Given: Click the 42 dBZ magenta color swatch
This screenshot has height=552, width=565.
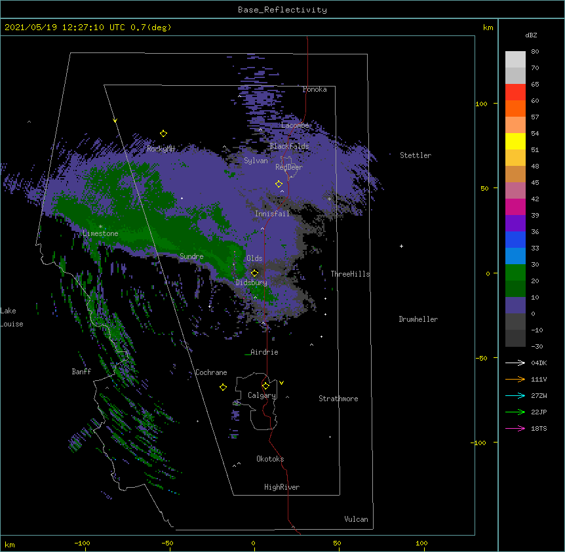Looking at the screenshot, I should coord(515,207).
